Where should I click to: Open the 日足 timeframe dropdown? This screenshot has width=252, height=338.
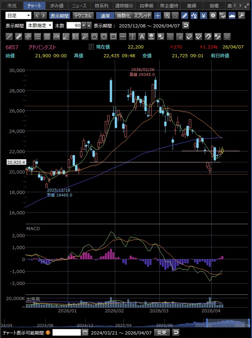click(x=18, y=15)
